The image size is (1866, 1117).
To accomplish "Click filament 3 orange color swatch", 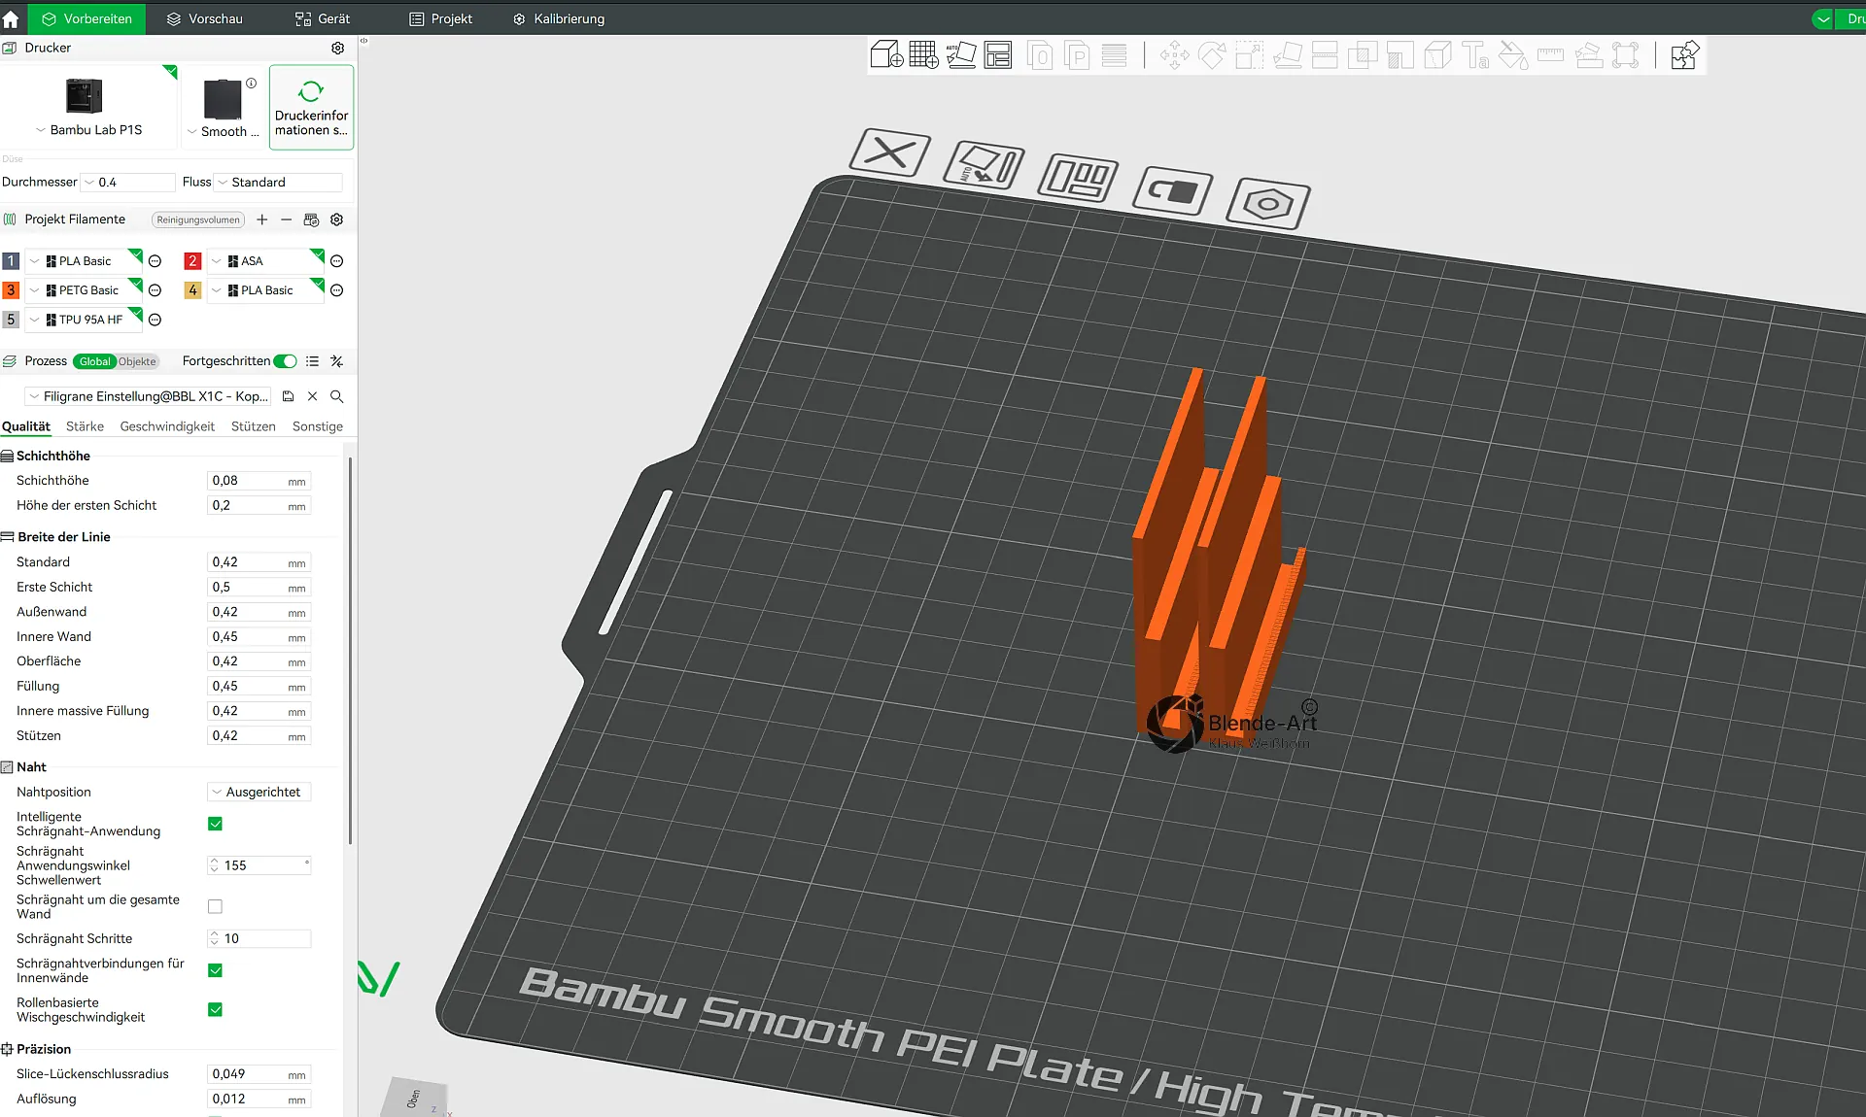I will click(11, 290).
